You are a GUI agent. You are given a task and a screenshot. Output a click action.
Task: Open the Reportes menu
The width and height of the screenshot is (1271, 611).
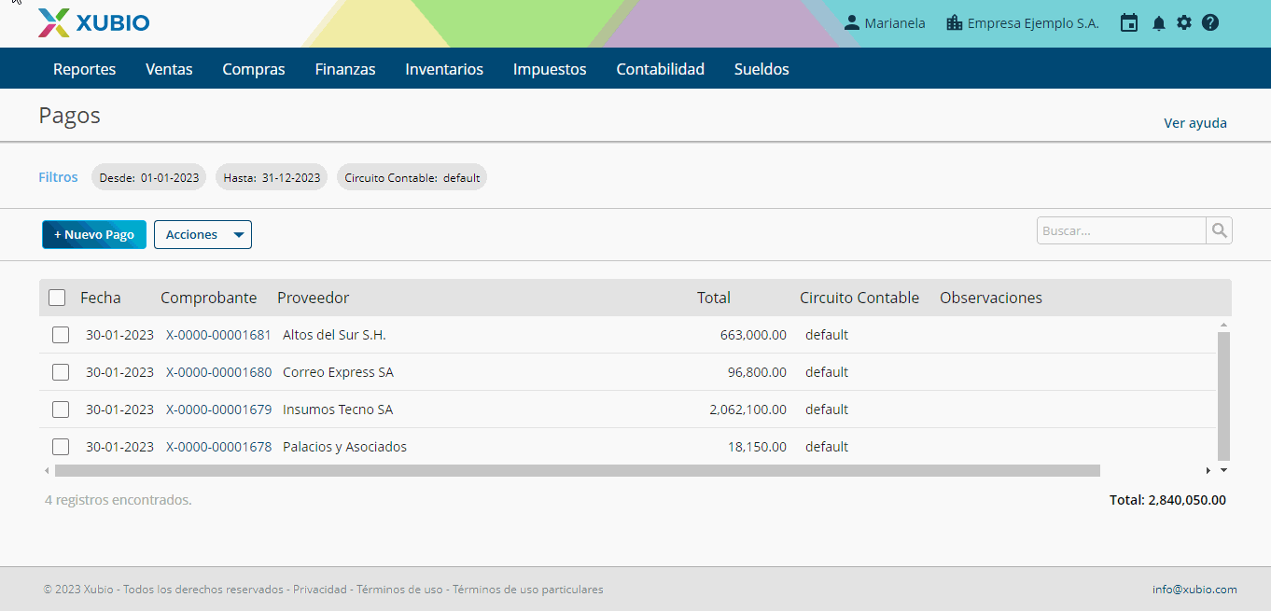pyautogui.click(x=85, y=69)
